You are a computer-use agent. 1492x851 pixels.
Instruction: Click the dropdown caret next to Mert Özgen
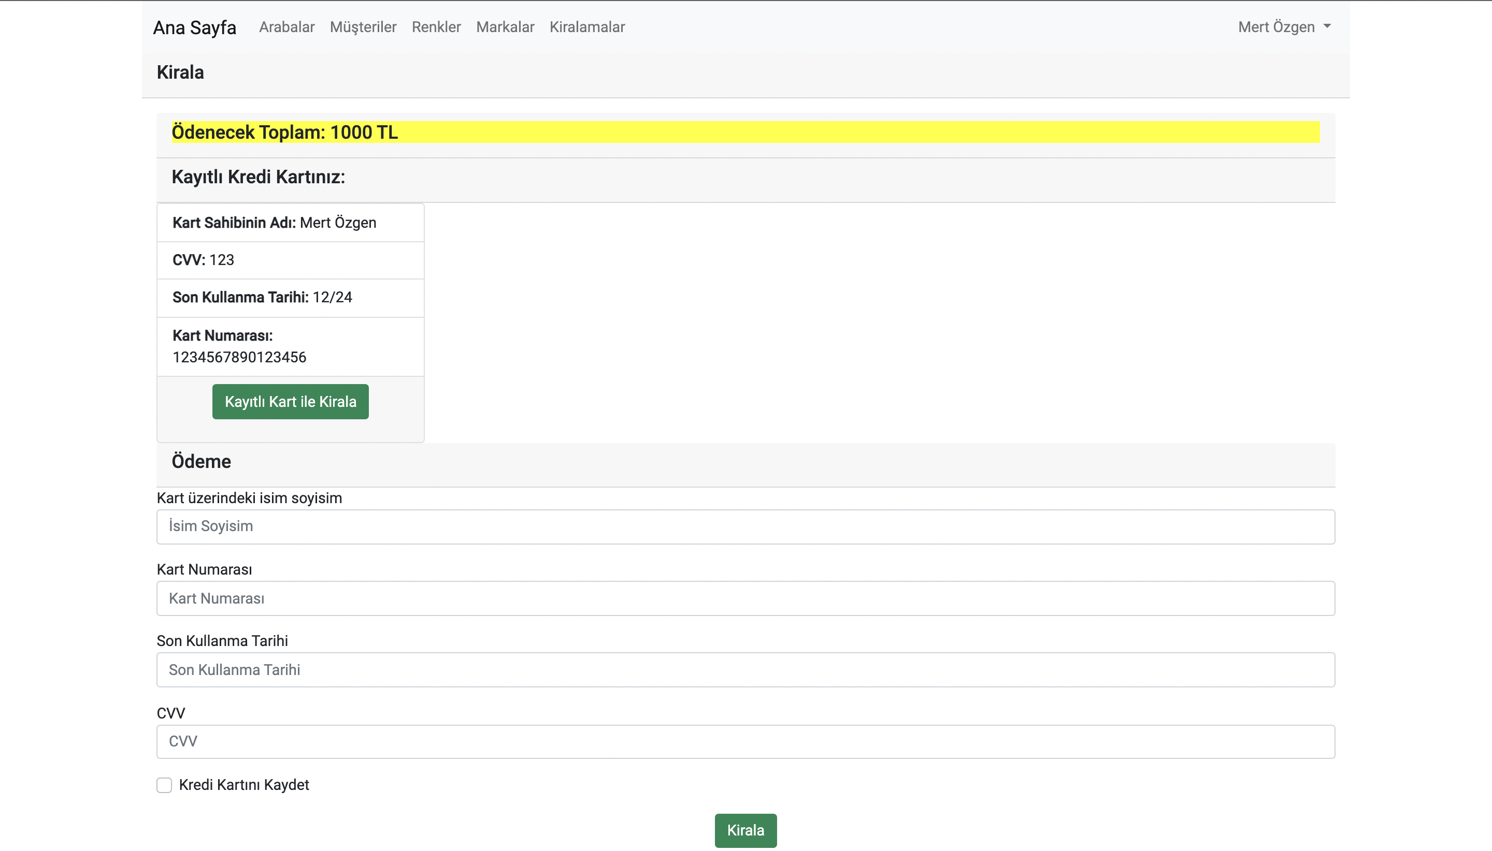click(1327, 26)
